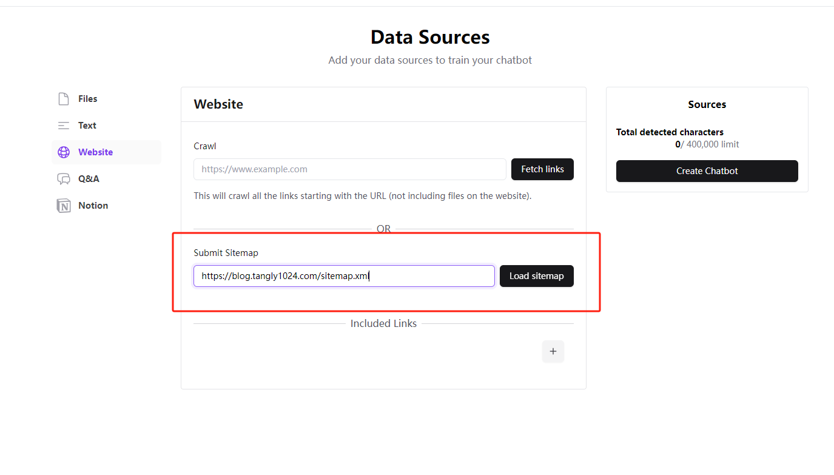
Task: Click the Submit Sitemap URL input field
Action: (x=344, y=276)
